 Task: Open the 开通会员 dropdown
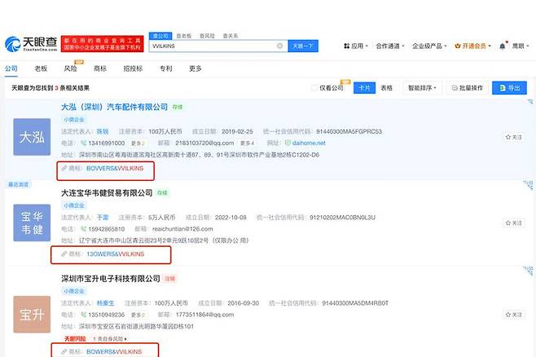pyautogui.click(x=473, y=46)
